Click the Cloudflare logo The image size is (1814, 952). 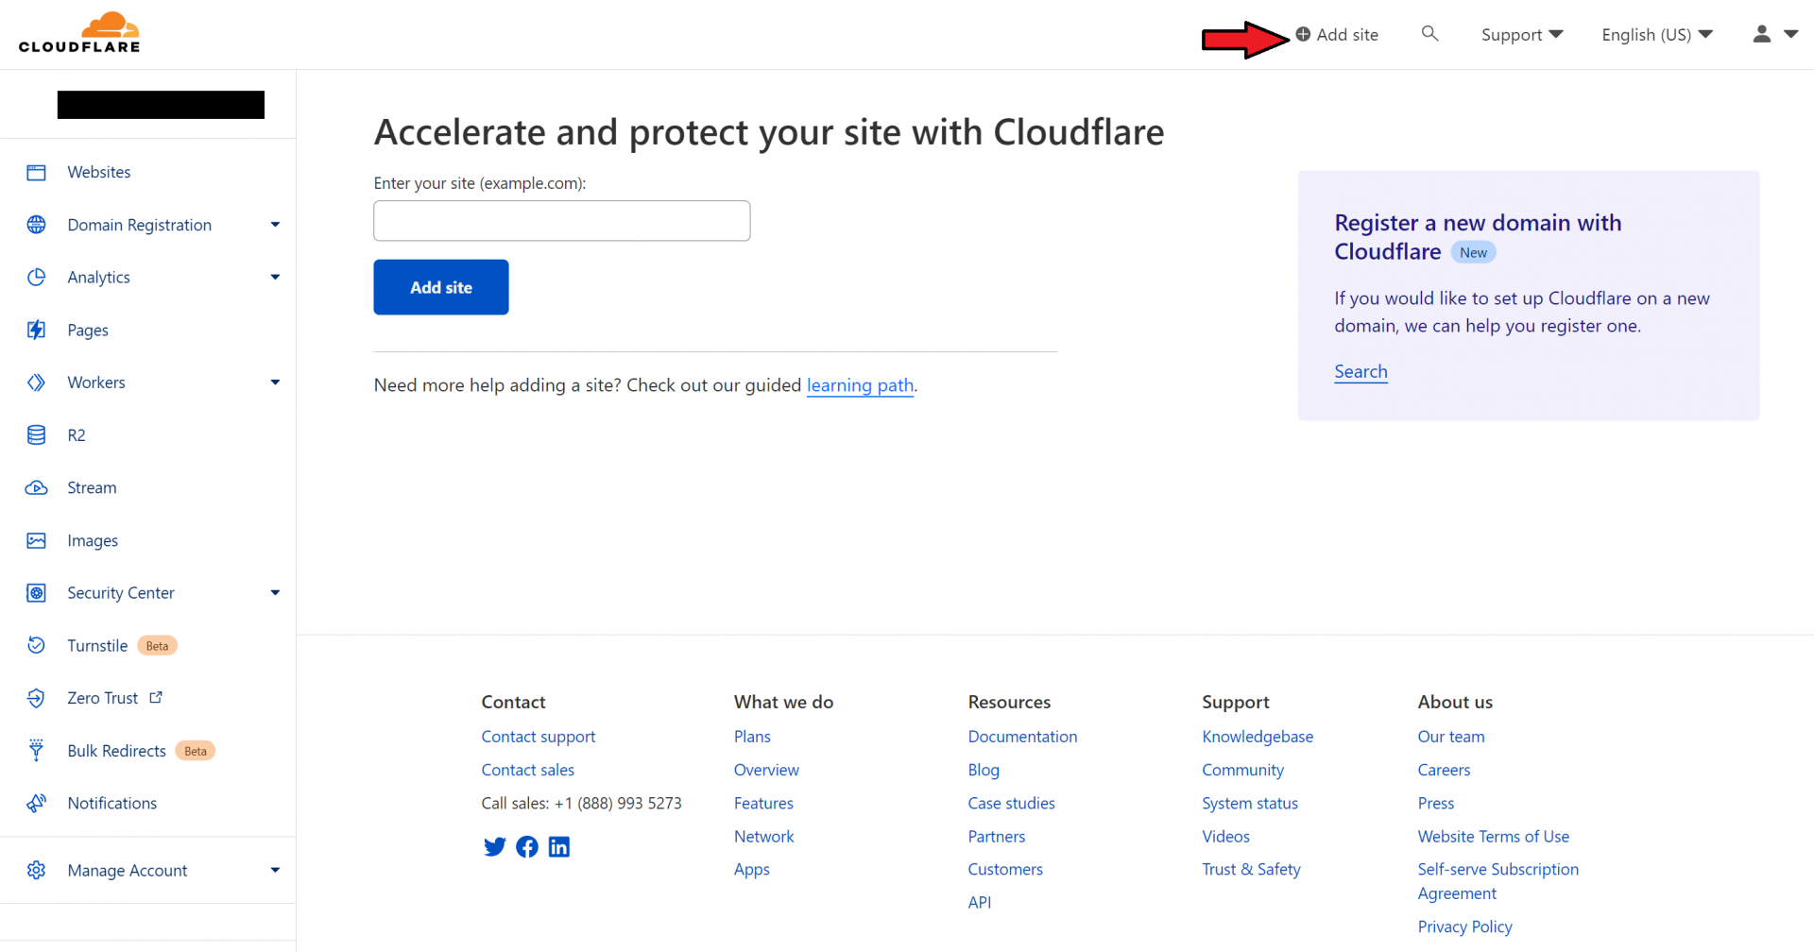tap(79, 33)
